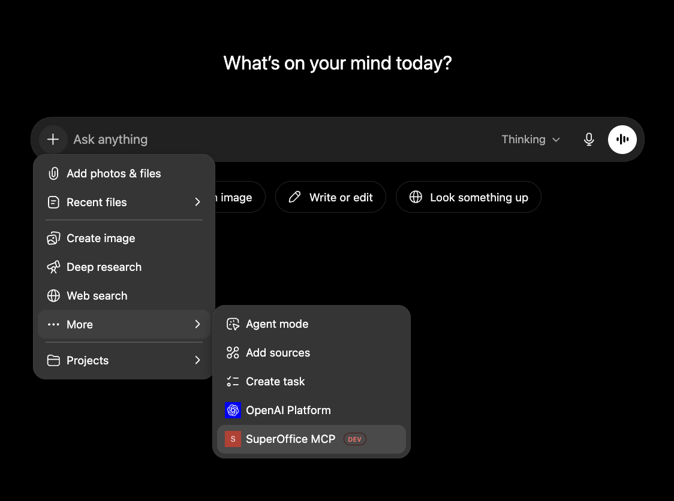Screen dimensions: 674x501
Task: Select Web search menu entry
Action: (x=124, y=296)
